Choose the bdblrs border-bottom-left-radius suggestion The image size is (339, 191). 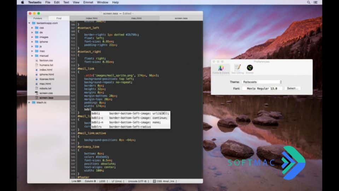pos(130,127)
